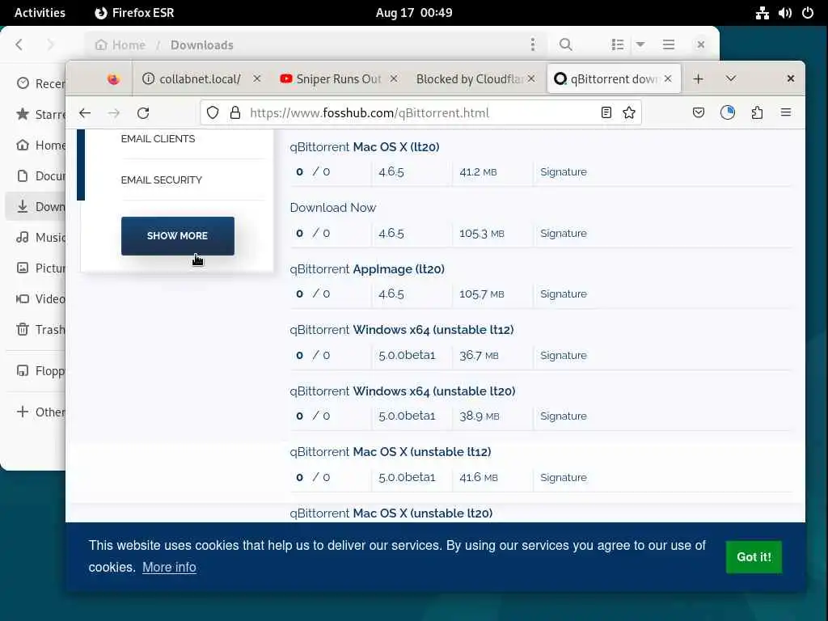The height and width of the screenshot is (621, 828).
Task: Click 5.0.0beta1 version in 36.7 MB row
Action: (x=407, y=356)
